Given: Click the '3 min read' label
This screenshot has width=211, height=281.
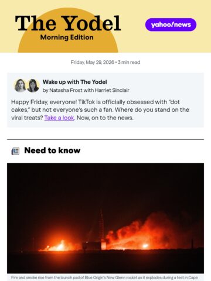Looking at the screenshot, I should (x=129, y=62).
